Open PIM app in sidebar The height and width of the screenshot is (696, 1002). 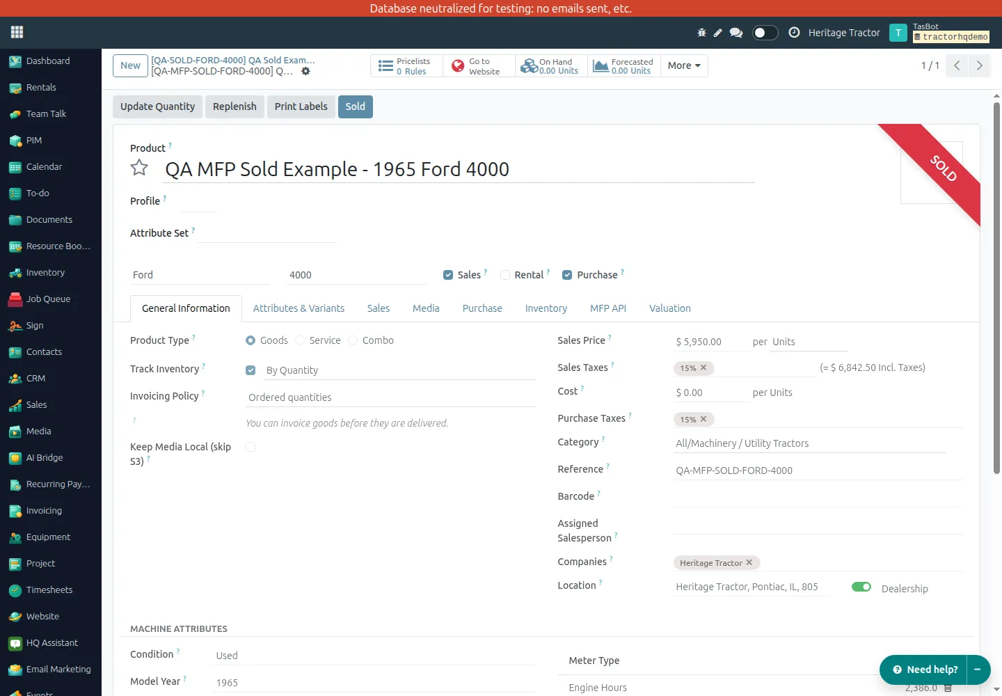tap(50, 141)
